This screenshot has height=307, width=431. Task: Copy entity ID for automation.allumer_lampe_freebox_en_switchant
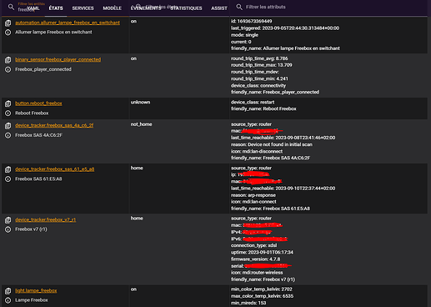point(8,23)
